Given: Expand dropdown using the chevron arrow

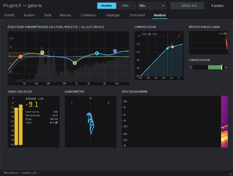Looking at the screenshot, I should [x=163, y=6].
